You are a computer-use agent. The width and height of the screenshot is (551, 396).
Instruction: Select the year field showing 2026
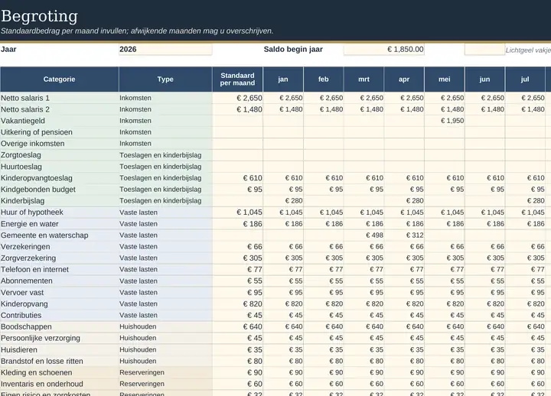165,49
